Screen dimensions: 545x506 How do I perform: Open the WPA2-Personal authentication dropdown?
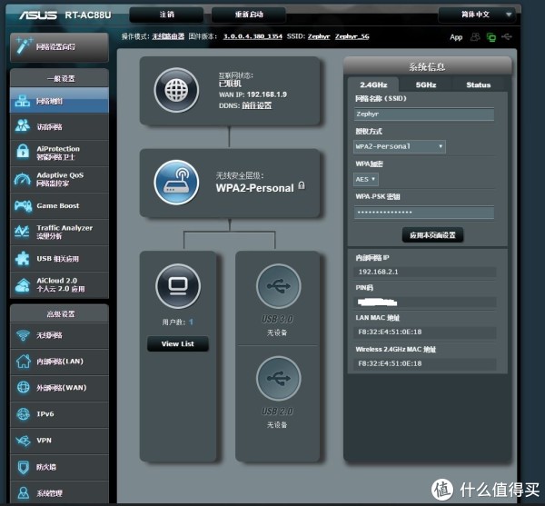coord(400,146)
